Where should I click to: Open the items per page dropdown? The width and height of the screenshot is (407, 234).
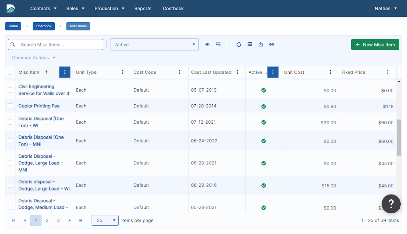105,220
